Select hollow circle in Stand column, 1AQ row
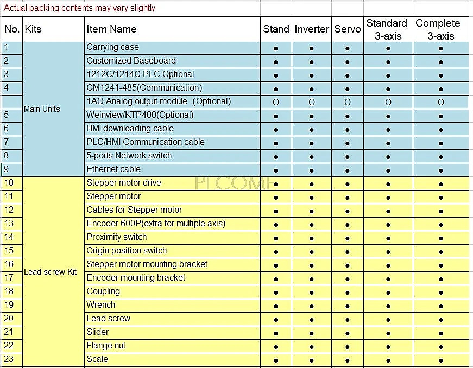 pos(276,102)
